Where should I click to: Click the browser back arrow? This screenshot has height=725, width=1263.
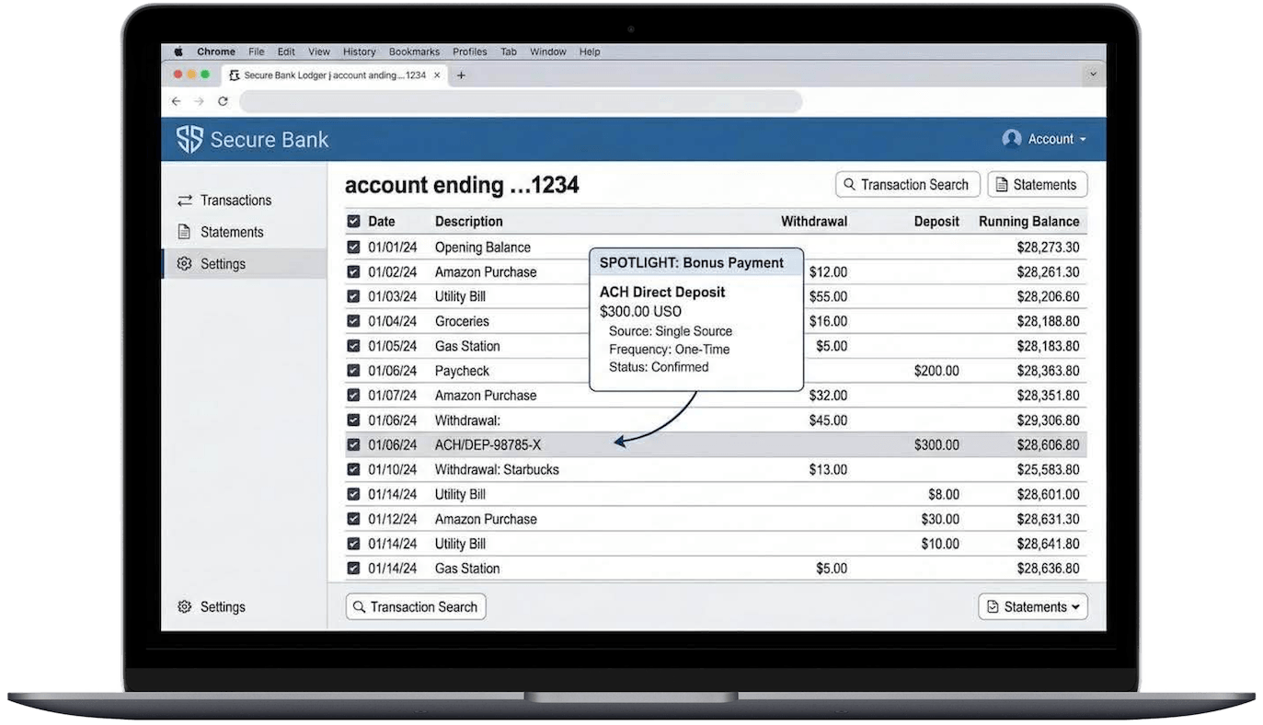(177, 101)
